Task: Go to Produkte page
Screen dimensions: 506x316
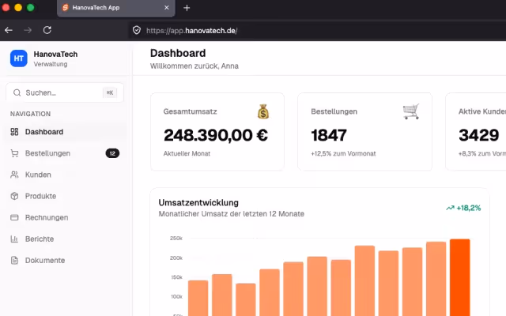Action: (x=65, y=196)
